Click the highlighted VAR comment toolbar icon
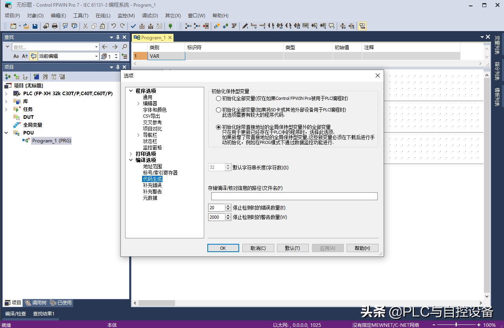This screenshot has width=504, height=328. tap(362, 26)
